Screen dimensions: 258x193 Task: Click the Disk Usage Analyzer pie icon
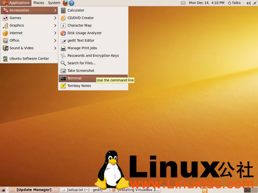[x=63, y=33]
